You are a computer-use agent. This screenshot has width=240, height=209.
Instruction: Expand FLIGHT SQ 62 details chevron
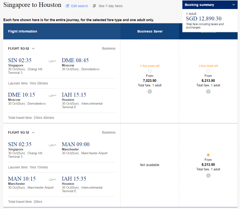[x=33, y=48]
